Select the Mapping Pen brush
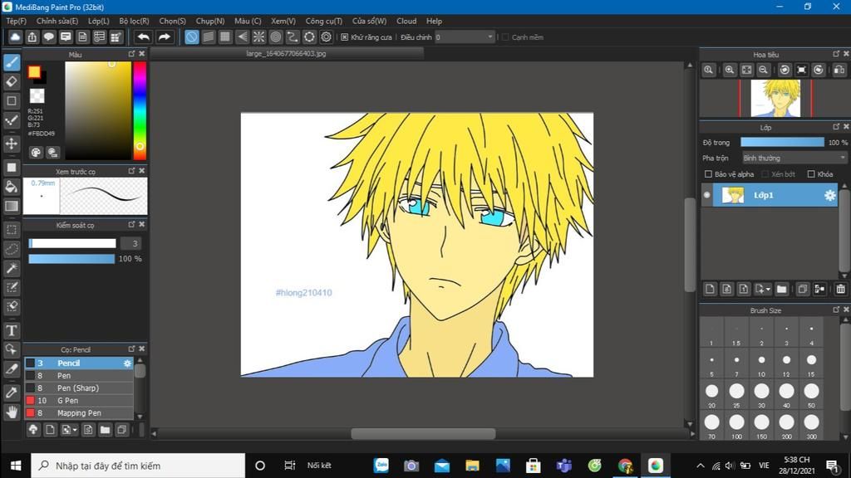 coord(79,413)
